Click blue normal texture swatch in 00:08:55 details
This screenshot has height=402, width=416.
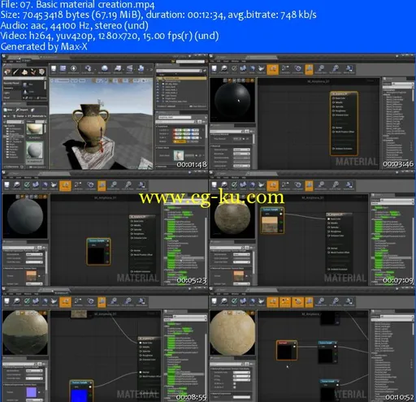32,392
